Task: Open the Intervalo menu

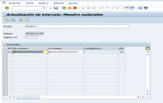Action: [15, 3]
